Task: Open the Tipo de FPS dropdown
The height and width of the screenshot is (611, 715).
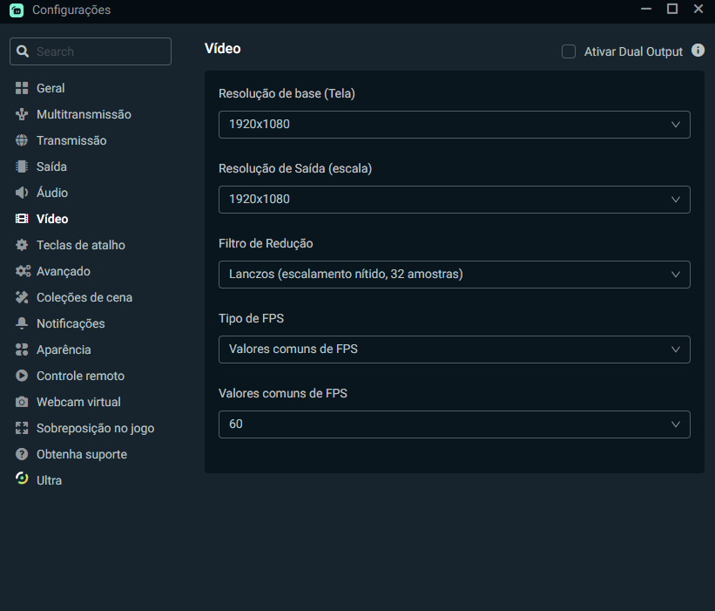Action: [x=455, y=350]
